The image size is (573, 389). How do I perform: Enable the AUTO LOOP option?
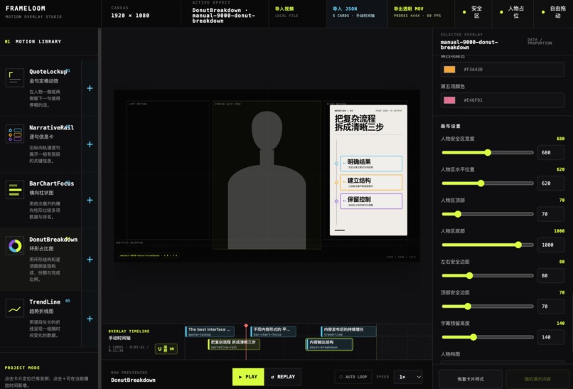point(353,377)
